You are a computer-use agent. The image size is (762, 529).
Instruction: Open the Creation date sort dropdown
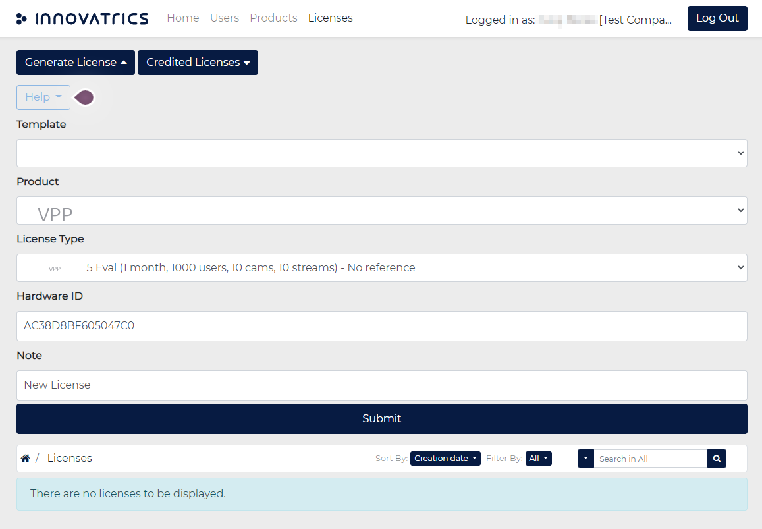pyautogui.click(x=445, y=459)
